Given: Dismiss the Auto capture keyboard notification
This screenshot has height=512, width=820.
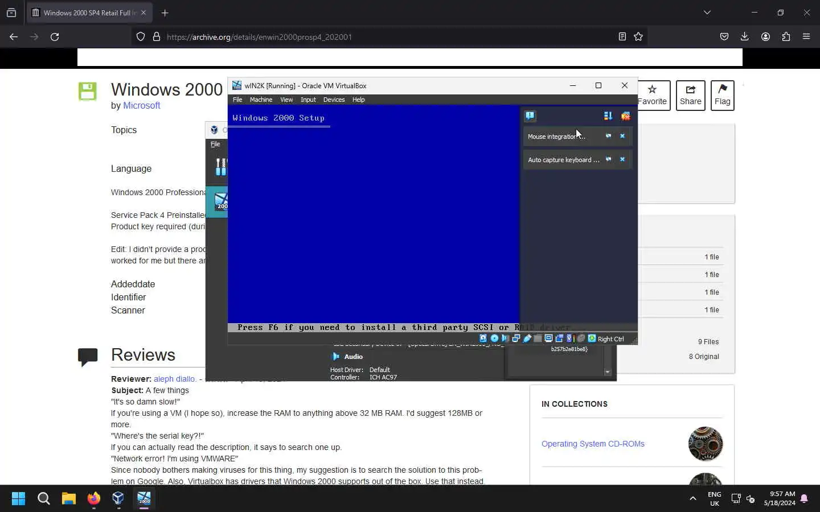Looking at the screenshot, I should pos(622,159).
